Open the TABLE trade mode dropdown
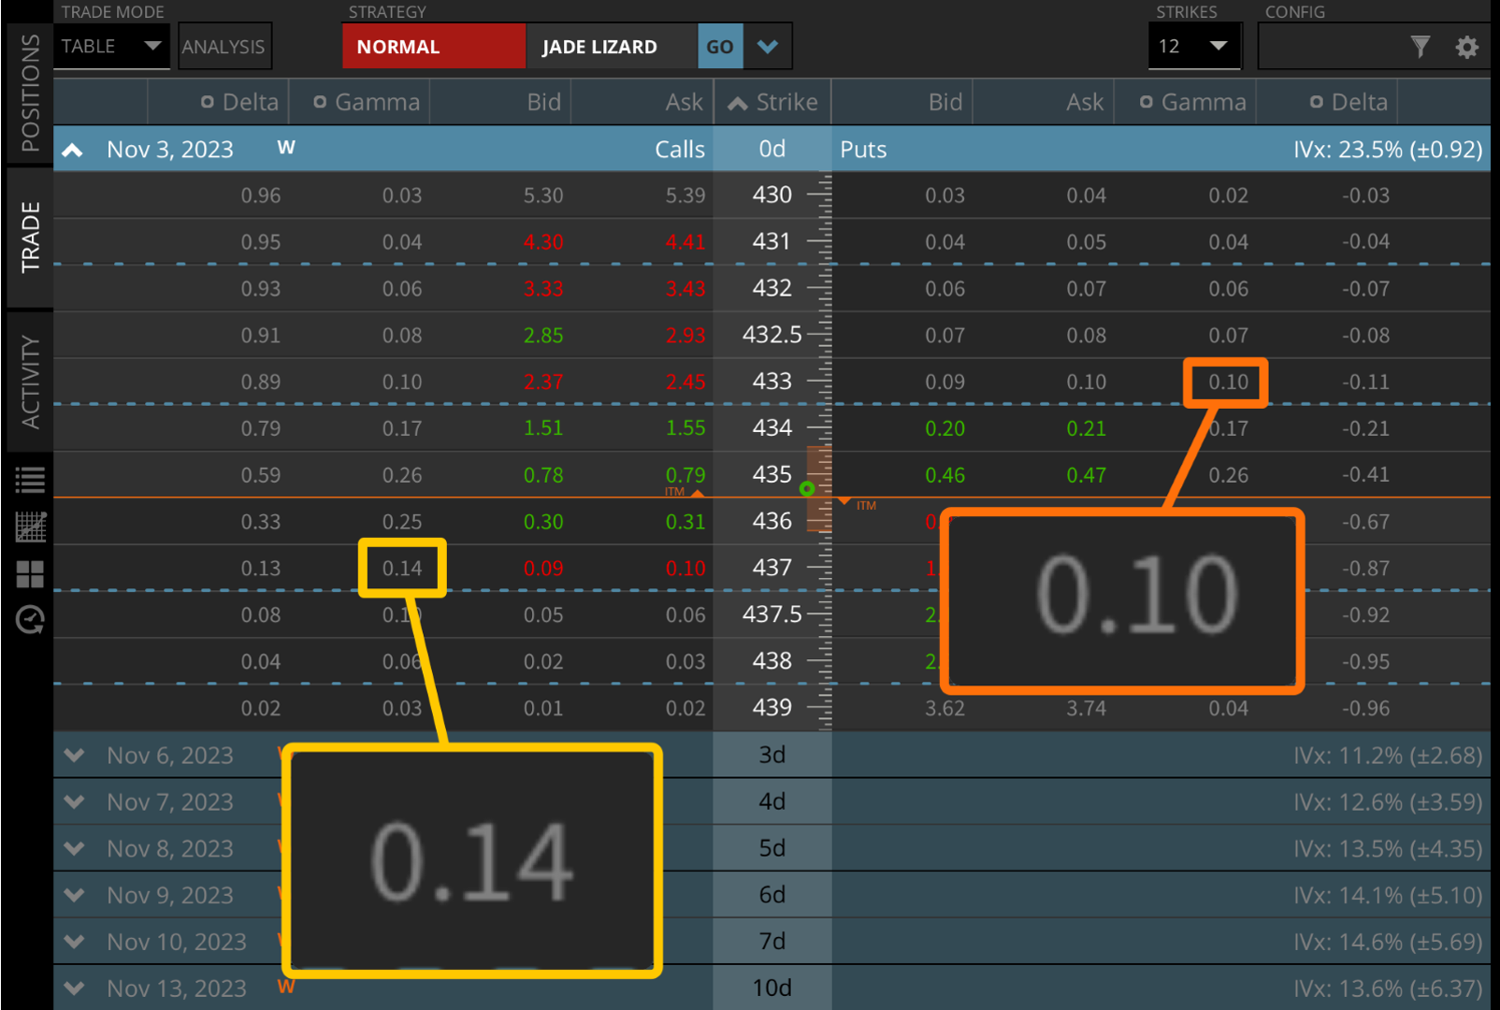This screenshot has height=1010, width=1500. pos(110,45)
